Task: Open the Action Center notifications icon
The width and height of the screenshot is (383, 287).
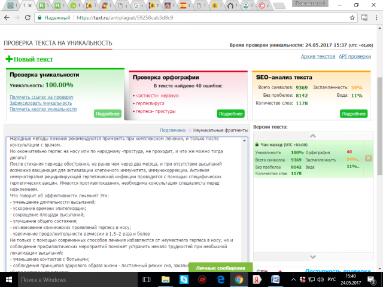Action: click(372, 280)
